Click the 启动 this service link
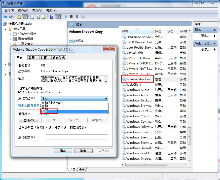Viewport: 220px width, 180px height. click(x=72, y=41)
